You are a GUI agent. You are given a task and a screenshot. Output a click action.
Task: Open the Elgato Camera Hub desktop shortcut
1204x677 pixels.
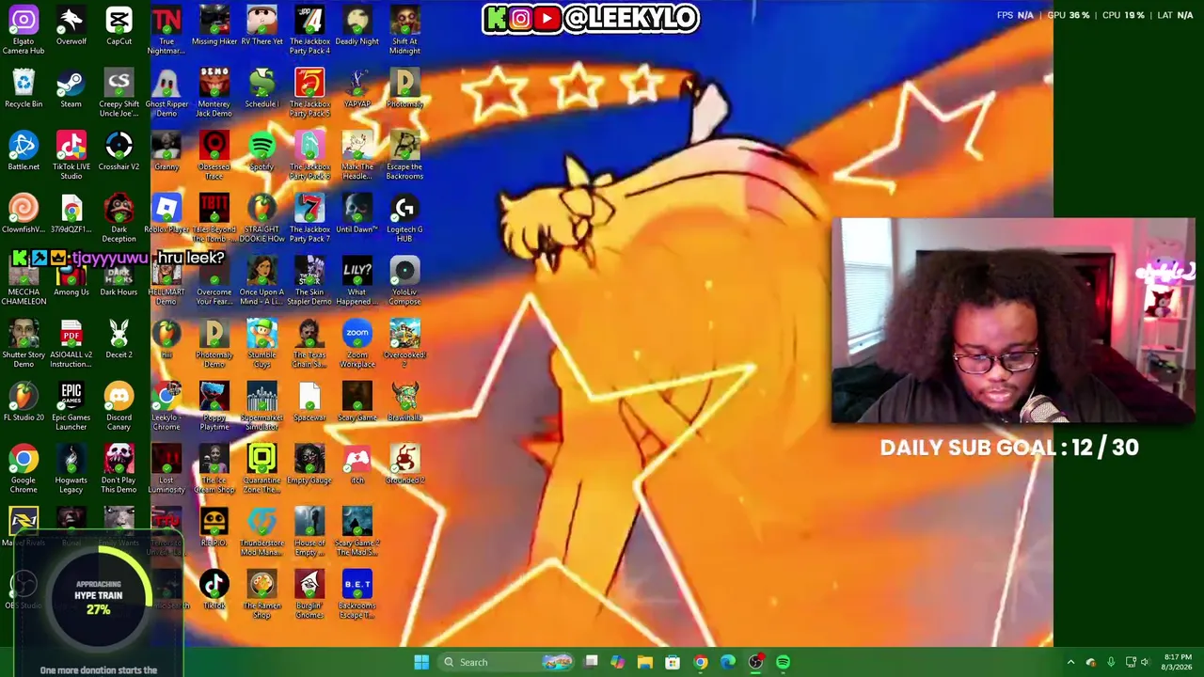click(24, 29)
